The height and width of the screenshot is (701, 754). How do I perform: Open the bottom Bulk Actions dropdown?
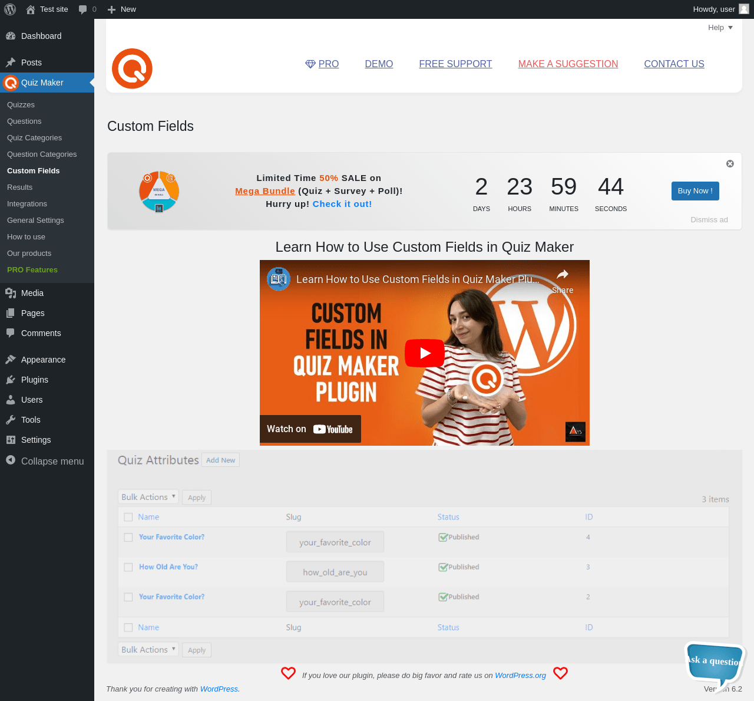click(148, 650)
